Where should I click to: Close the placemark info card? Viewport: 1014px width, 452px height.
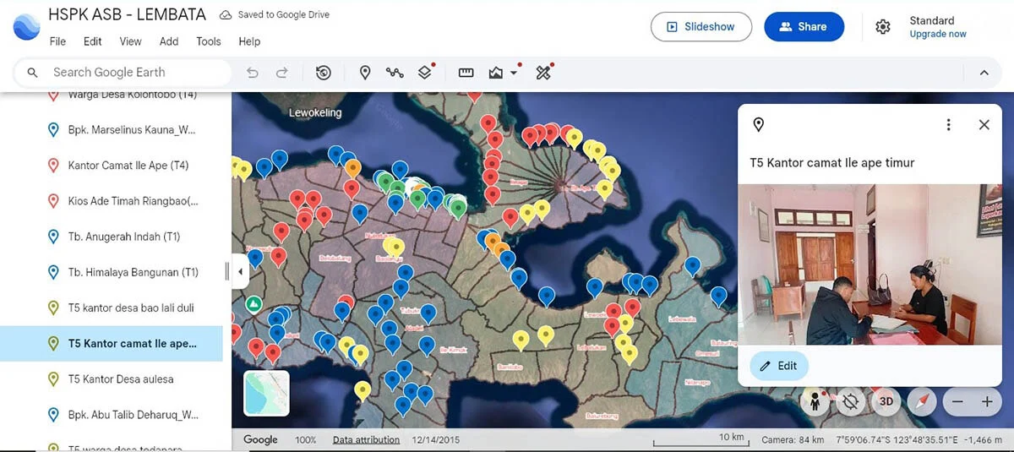point(984,125)
